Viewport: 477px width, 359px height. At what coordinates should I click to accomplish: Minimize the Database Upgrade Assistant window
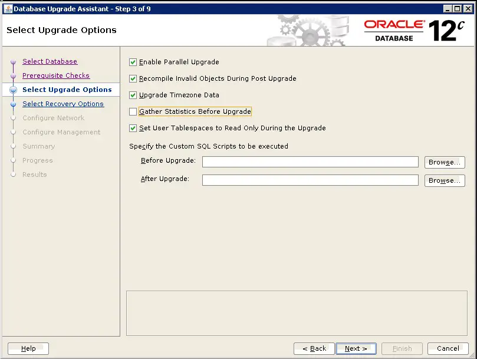tap(447, 9)
